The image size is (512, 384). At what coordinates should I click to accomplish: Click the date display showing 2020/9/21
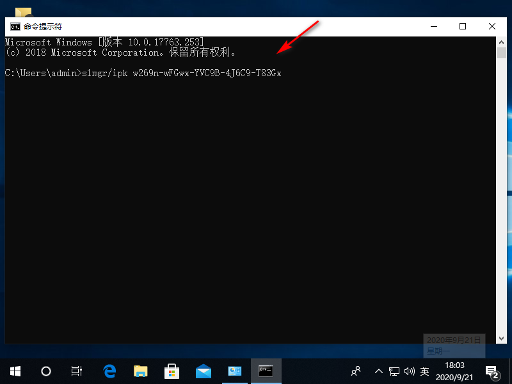coord(454,377)
